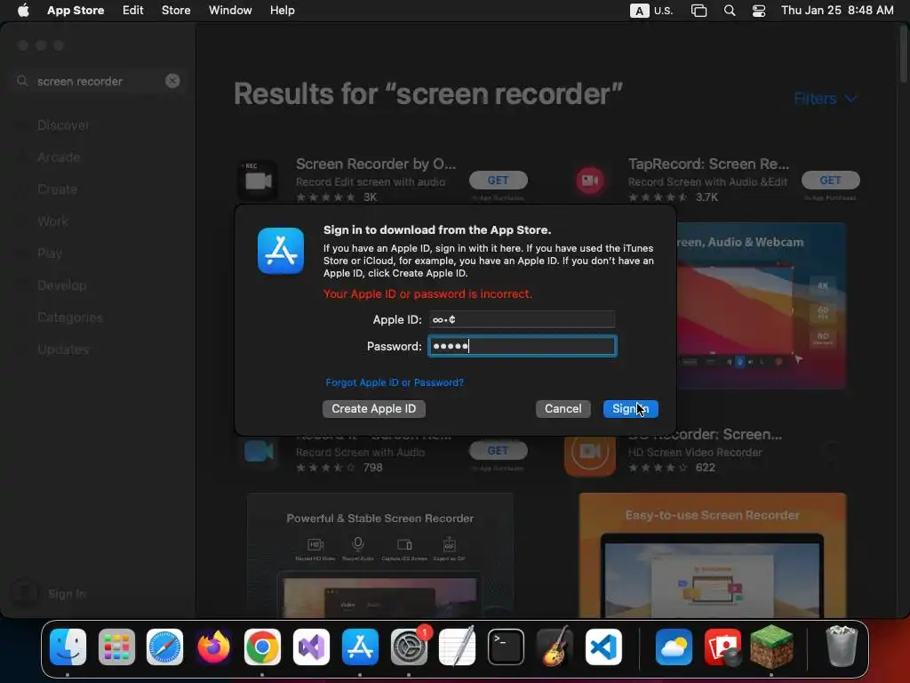Click the screen recorder search field
This screenshot has width=910, height=683.
[x=98, y=81]
